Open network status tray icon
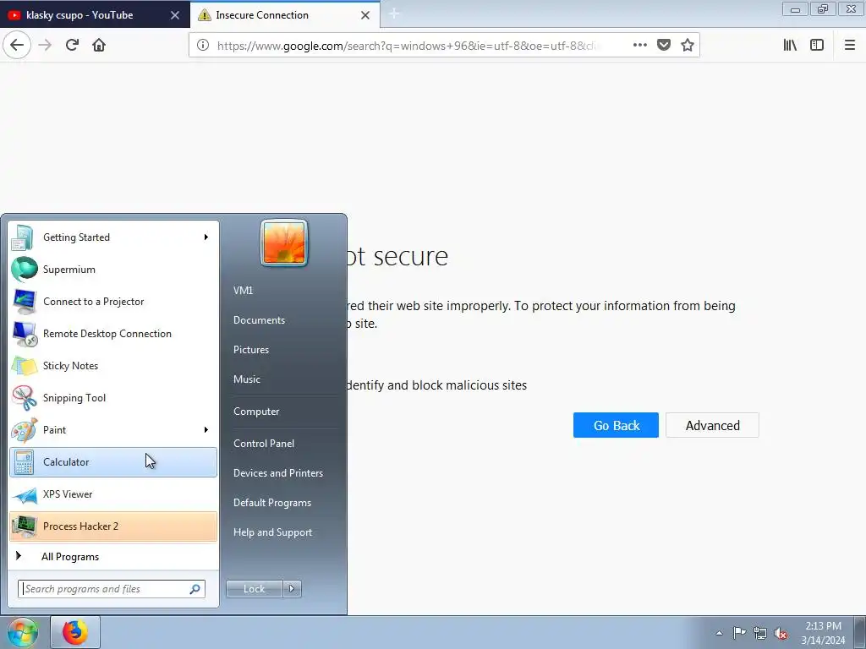The width and height of the screenshot is (866, 649). coord(760,633)
